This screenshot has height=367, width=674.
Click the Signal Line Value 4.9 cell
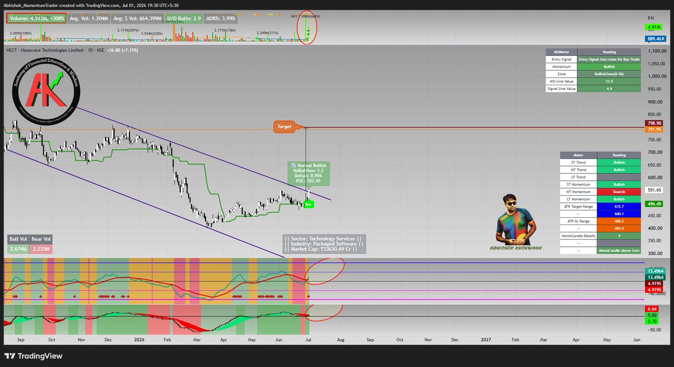tap(609, 88)
